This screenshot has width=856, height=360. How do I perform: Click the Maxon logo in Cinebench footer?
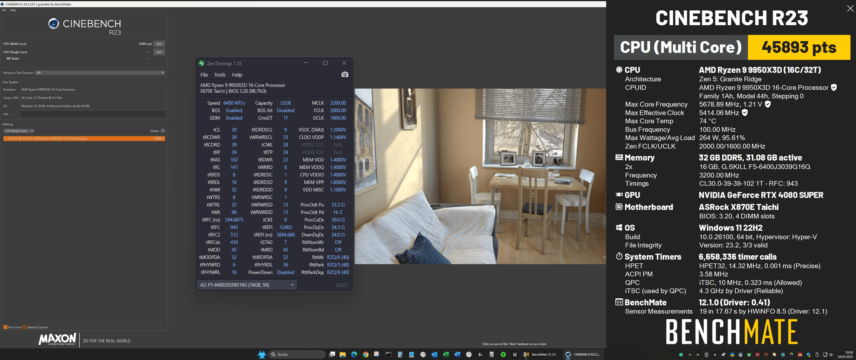[57, 339]
